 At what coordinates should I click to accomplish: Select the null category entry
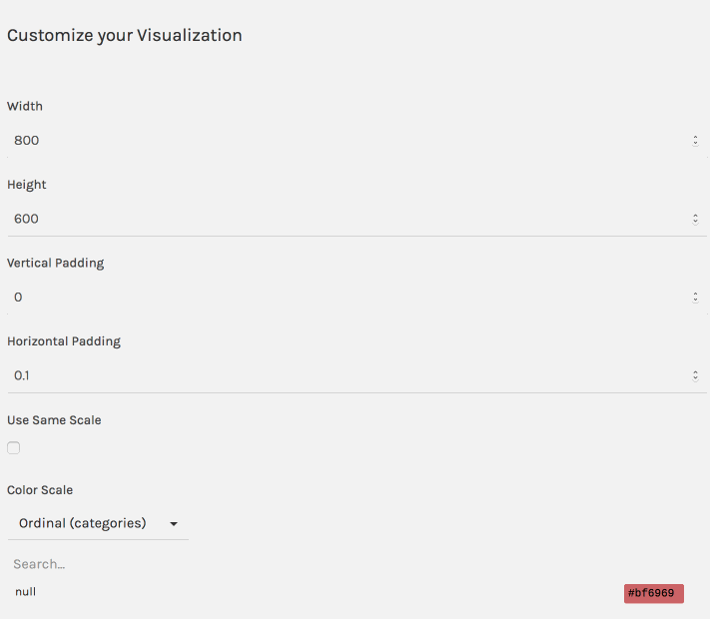[25, 592]
